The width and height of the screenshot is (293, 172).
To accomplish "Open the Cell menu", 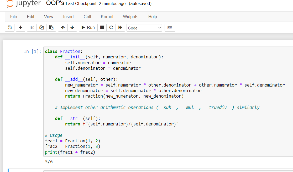I will click(87, 17).
